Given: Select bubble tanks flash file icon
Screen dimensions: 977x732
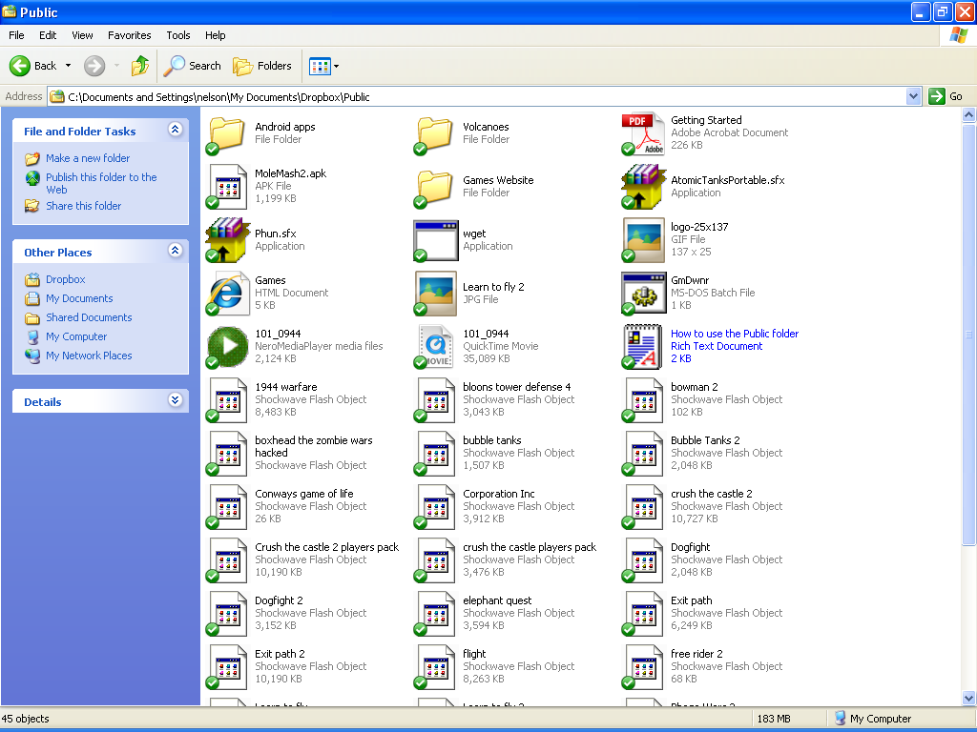Looking at the screenshot, I should [435, 454].
